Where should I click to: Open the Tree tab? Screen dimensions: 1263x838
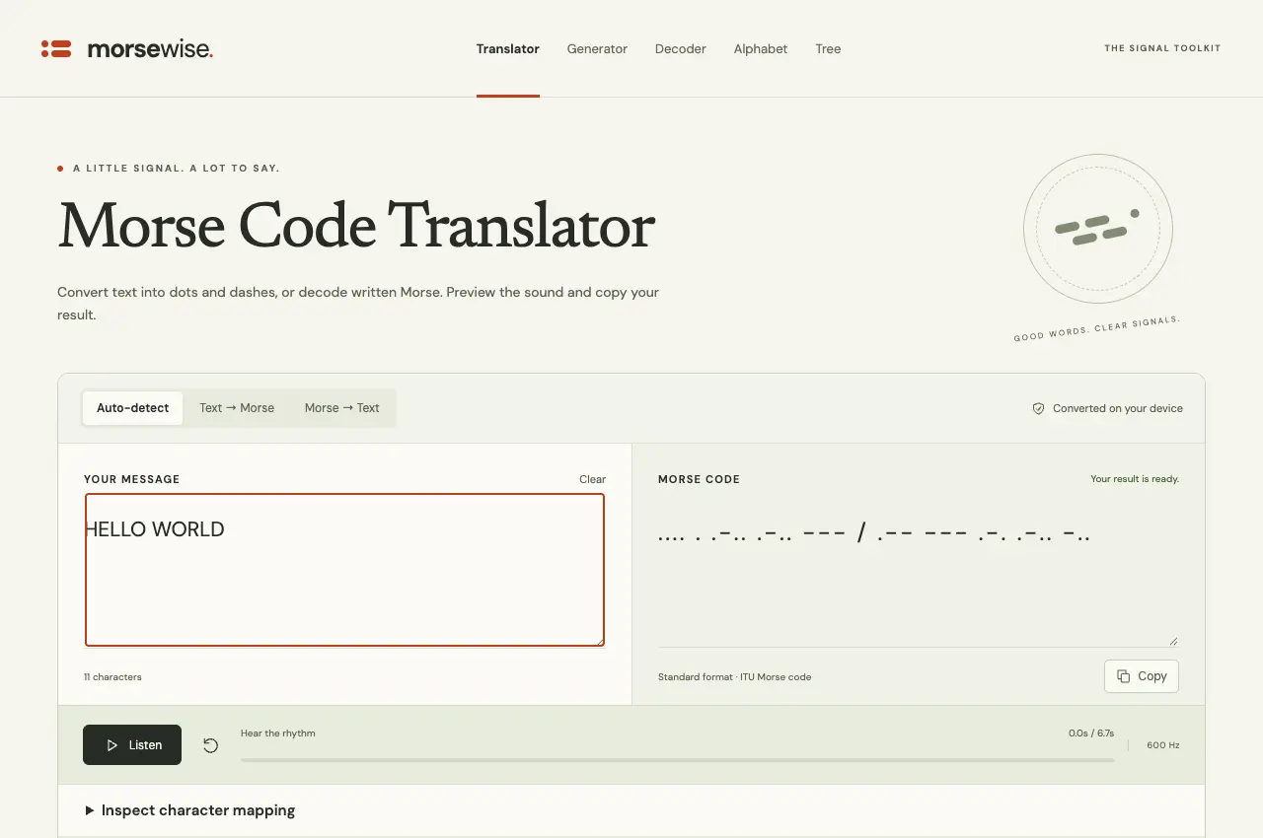[x=828, y=48]
